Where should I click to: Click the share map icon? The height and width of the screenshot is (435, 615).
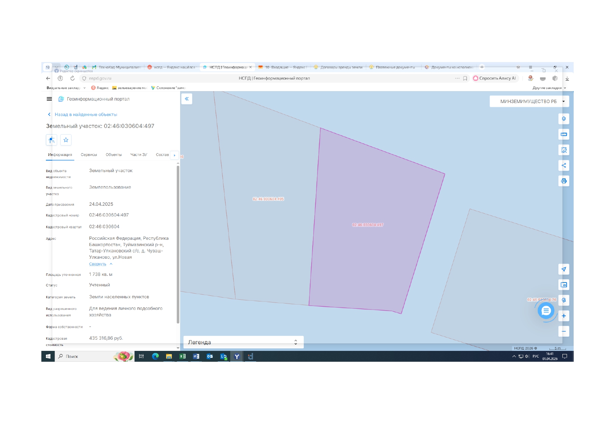point(563,165)
